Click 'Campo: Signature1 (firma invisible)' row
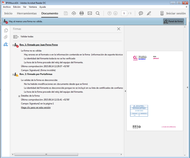The height and width of the screenshot is (158, 190). [x=38, y=70]
